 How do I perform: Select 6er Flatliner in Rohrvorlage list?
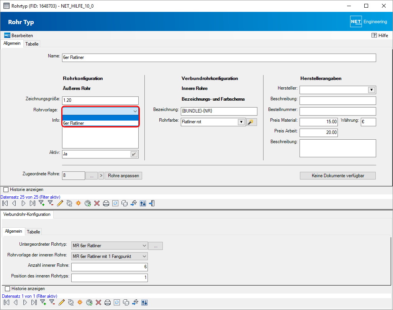[x=100, y=123]
